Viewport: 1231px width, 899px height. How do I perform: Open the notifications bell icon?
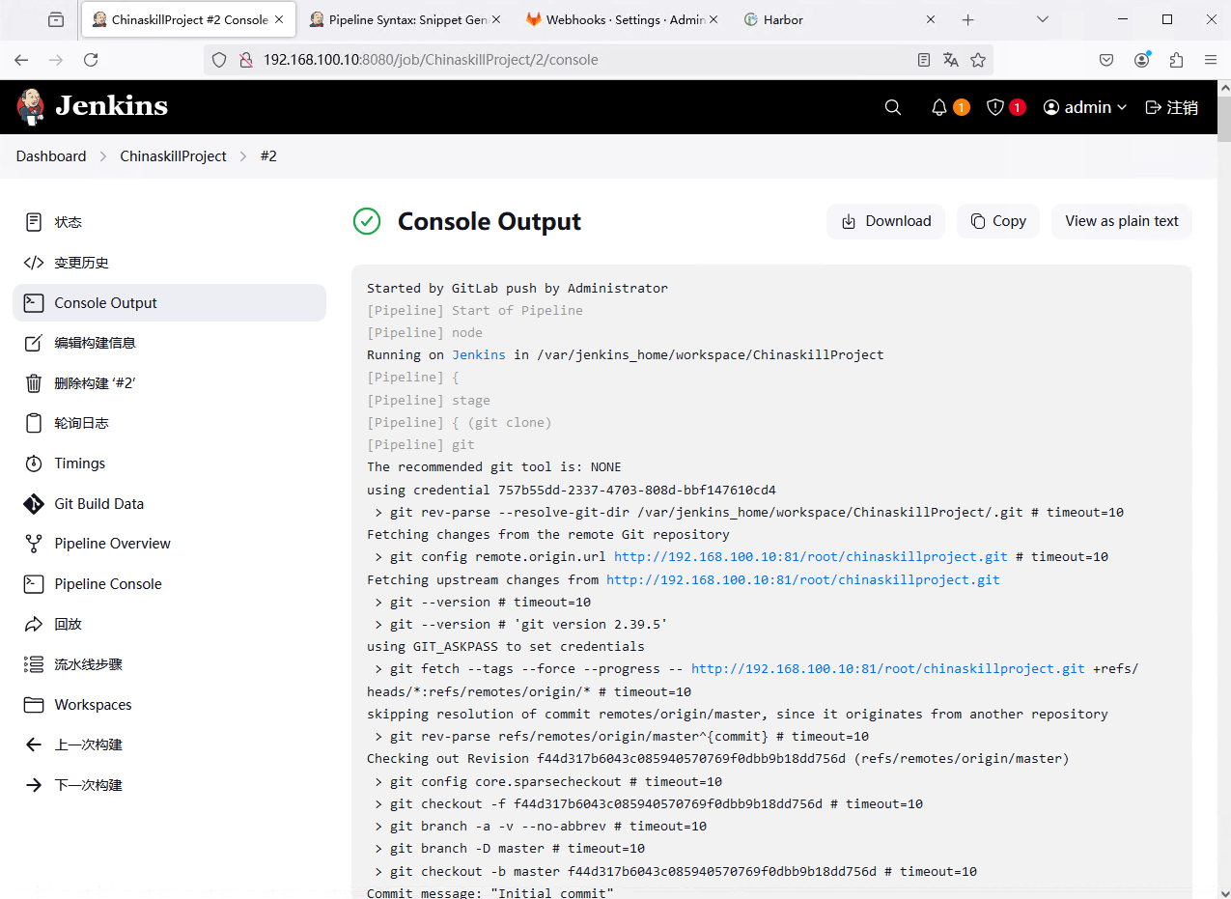click(939, 107)
